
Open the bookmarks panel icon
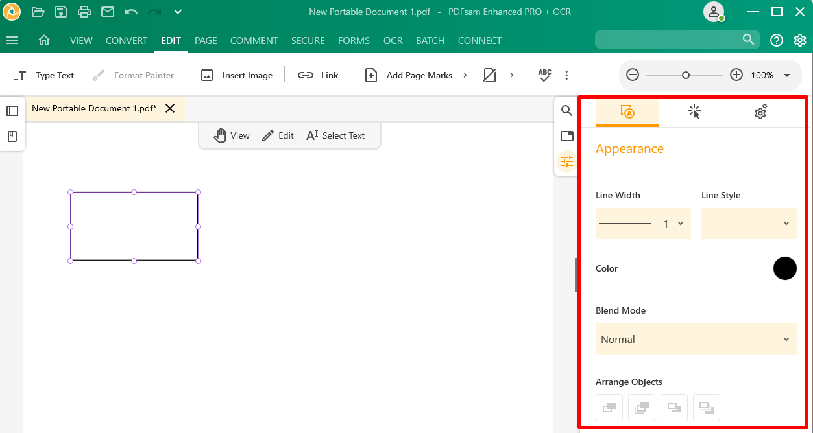[x=12, y=137]
